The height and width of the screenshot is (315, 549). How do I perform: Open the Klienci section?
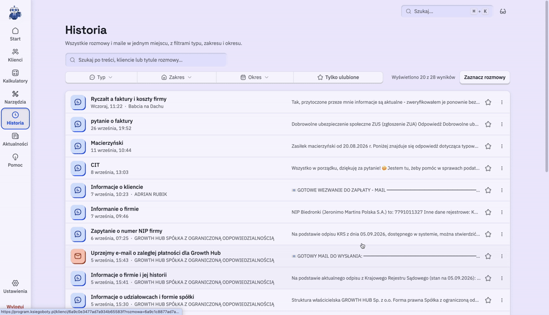(15, 55)
